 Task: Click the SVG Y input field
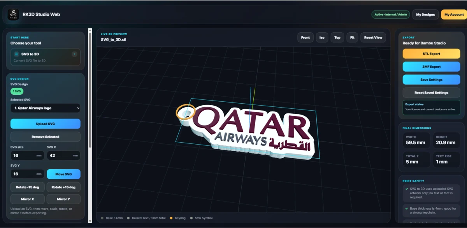[x=27, y=174]
